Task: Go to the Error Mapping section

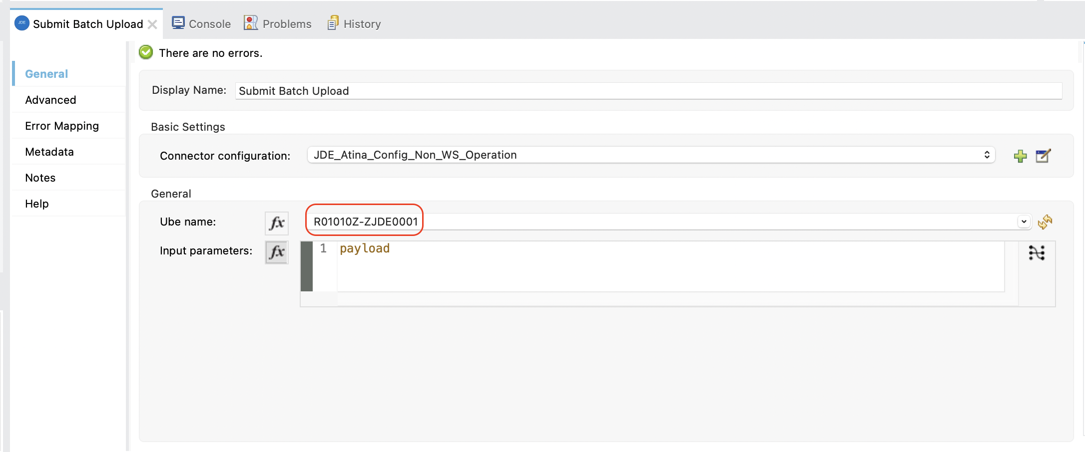Action: (x=62, y=126)
